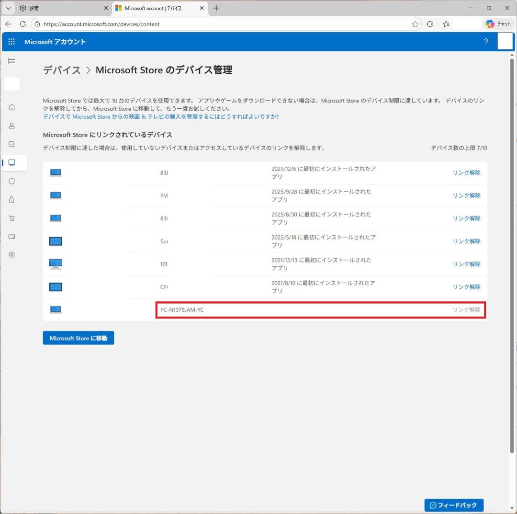517x514 pixels.
Task: Open security via the lock icon
Action: click(11, 199)
